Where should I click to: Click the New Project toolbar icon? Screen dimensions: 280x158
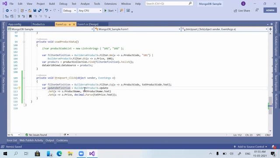[22, 11]
